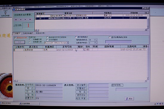The height and width of the screenshot is (109, 164).
Task: Go to previous race record arrow
Action: tap(21, 20)
